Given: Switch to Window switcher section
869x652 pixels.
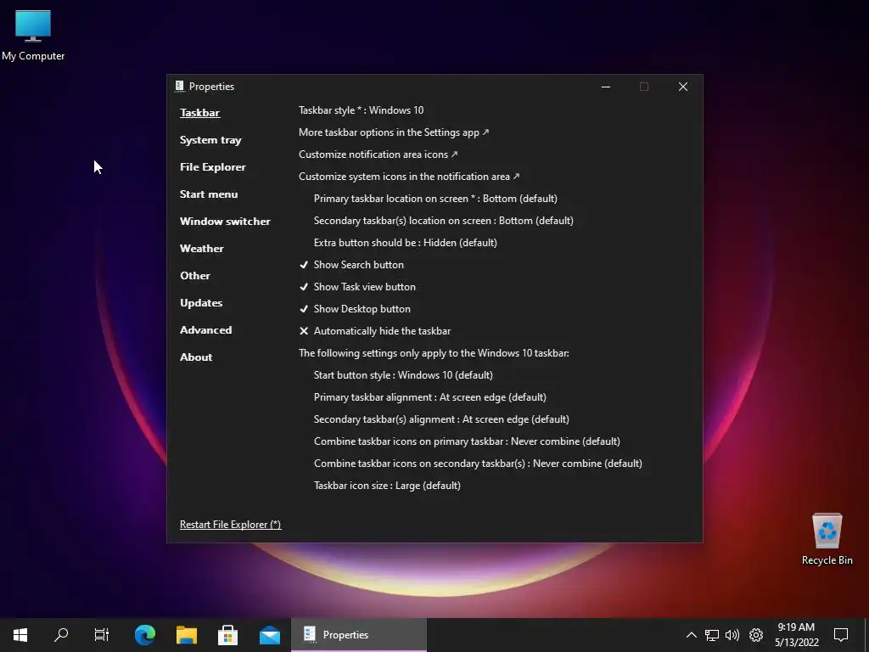Looking at the screenshot, I should click(225, 222).
